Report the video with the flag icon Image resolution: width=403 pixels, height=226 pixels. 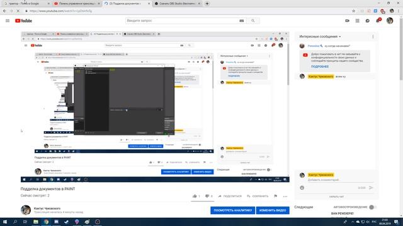click(276, 196)
